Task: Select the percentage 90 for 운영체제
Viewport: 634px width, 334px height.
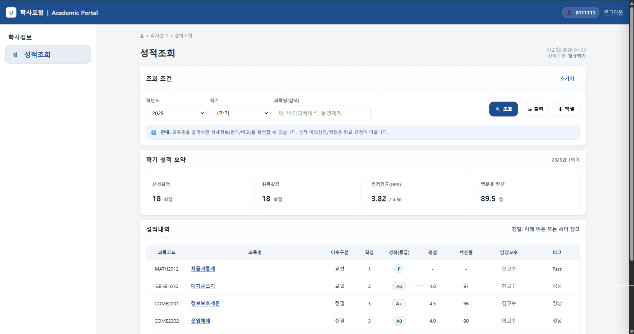Action: 466,321
